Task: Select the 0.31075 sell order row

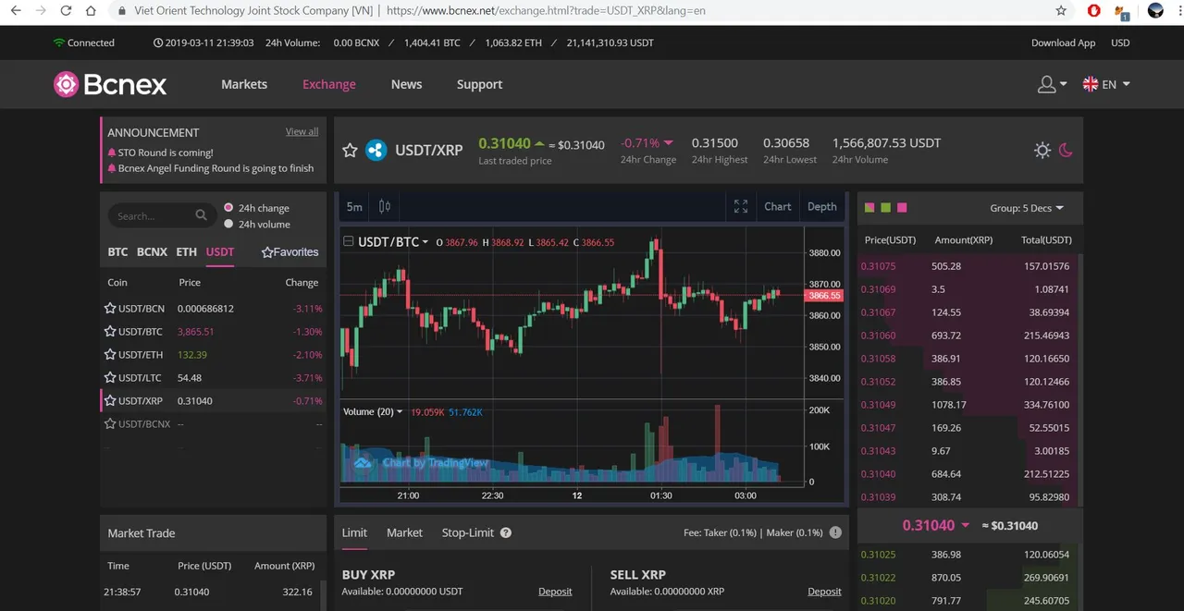Action: (967, 266)
